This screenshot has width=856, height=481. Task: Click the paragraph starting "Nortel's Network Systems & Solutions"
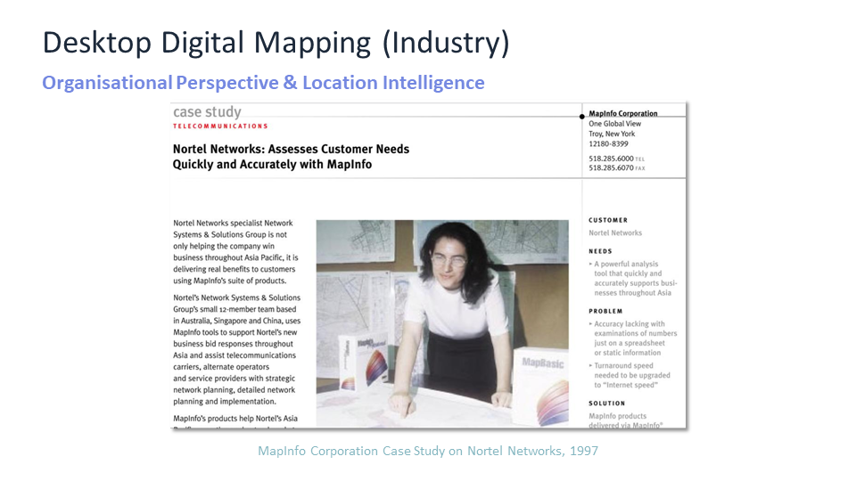[237, 349]
